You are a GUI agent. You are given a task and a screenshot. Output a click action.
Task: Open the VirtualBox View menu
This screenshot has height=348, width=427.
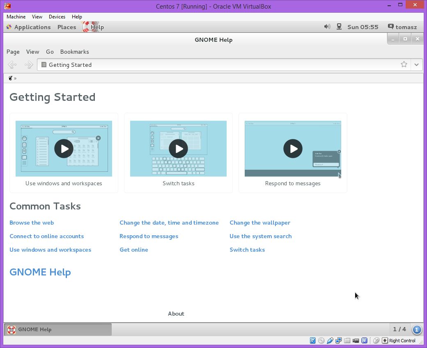point(37,16)
